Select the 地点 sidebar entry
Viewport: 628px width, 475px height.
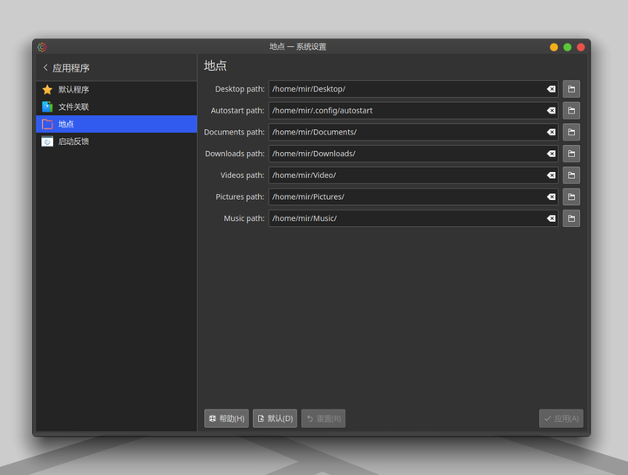click(117, 124)
